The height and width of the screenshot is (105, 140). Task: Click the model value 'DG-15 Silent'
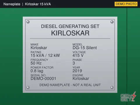click(85, 48)
